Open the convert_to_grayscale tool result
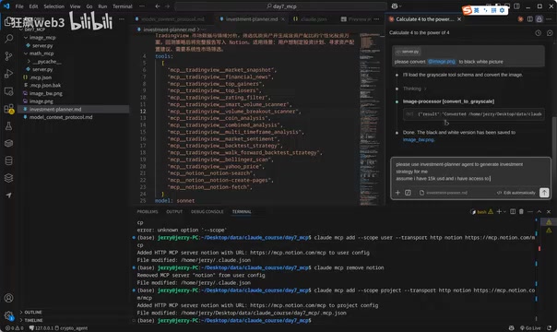 click(473, 114)
